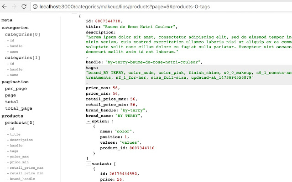Click variant id 26179444550

click(123, 174)
